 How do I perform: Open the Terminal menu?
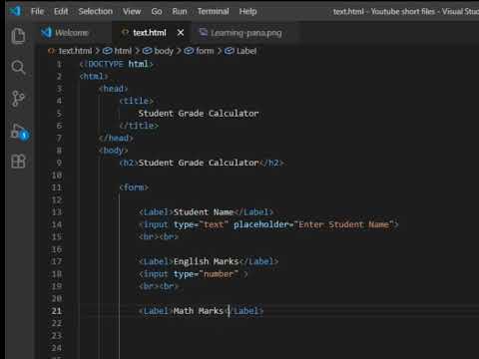214,12
